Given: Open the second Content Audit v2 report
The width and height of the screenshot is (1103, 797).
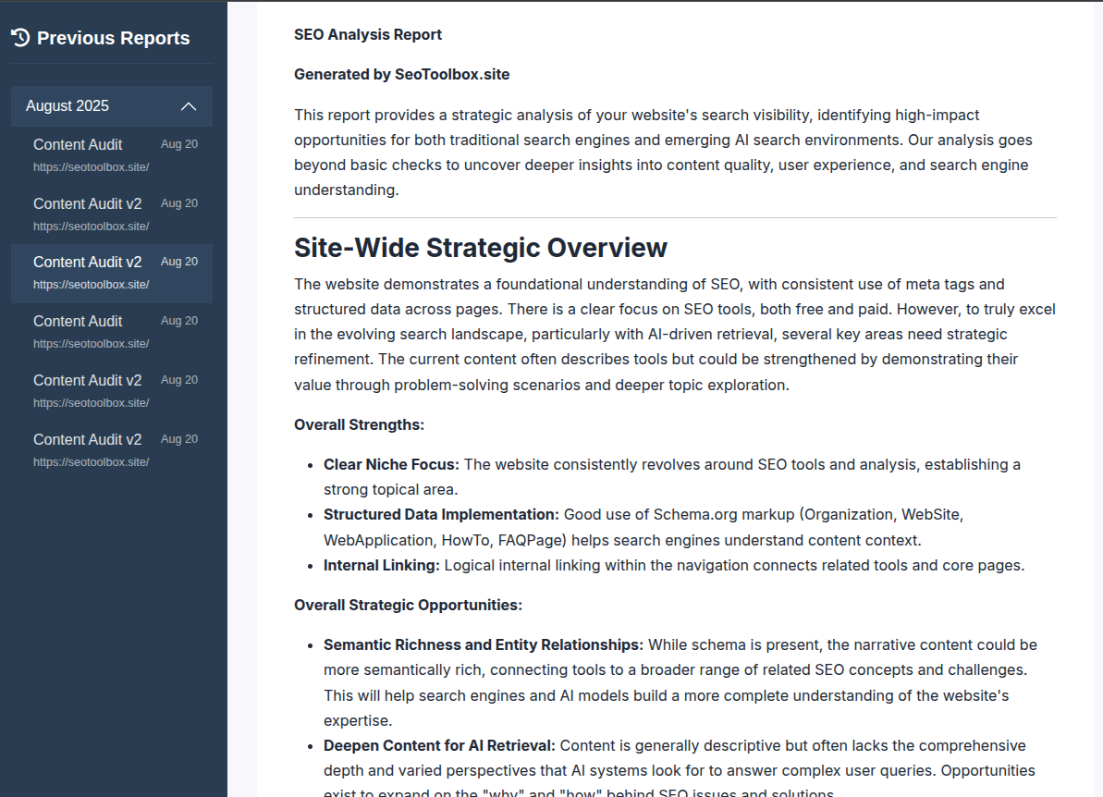Looking at the screenshot, I should 87,203.
